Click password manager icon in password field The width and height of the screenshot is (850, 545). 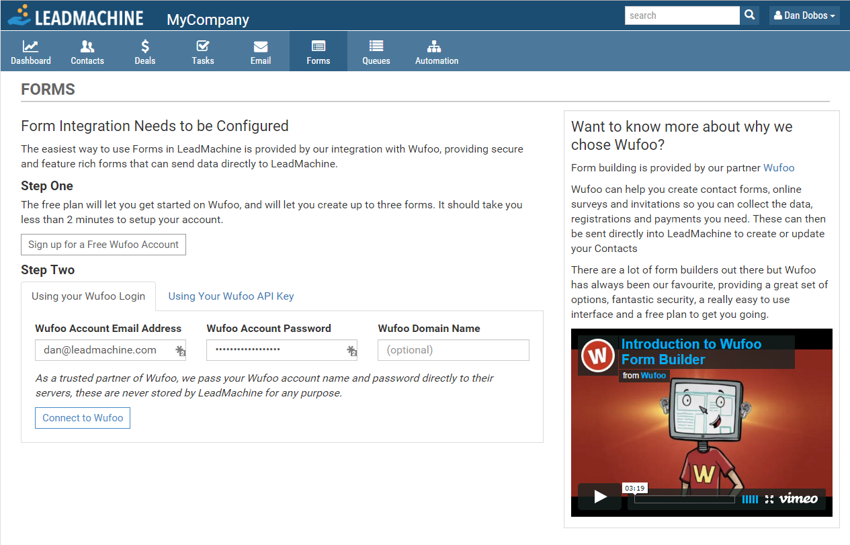351,351
